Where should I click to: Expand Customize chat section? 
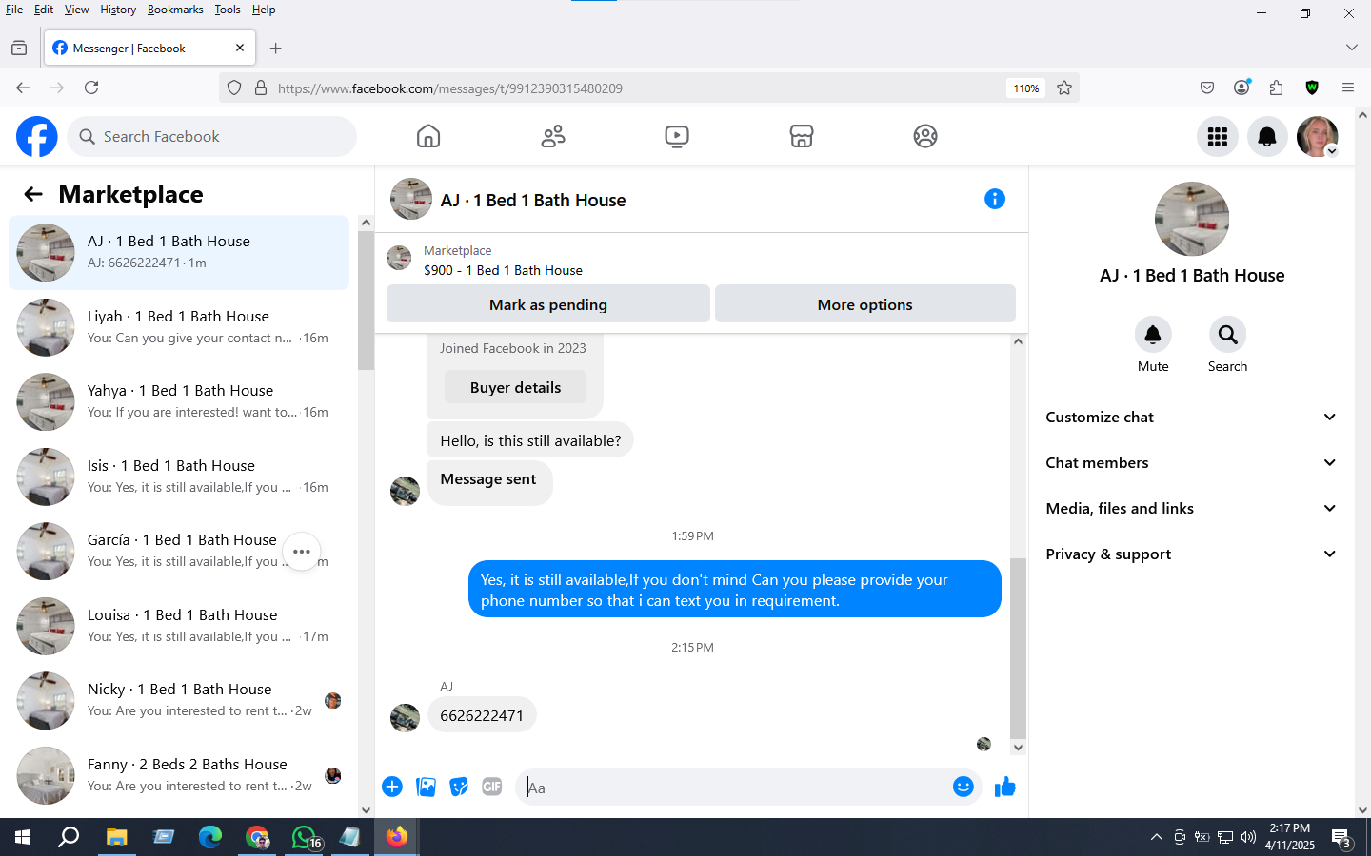tap(1191, 418)
